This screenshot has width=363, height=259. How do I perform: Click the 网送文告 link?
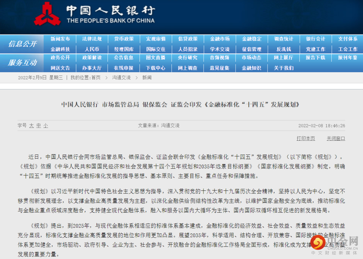(x=60, y=68)
